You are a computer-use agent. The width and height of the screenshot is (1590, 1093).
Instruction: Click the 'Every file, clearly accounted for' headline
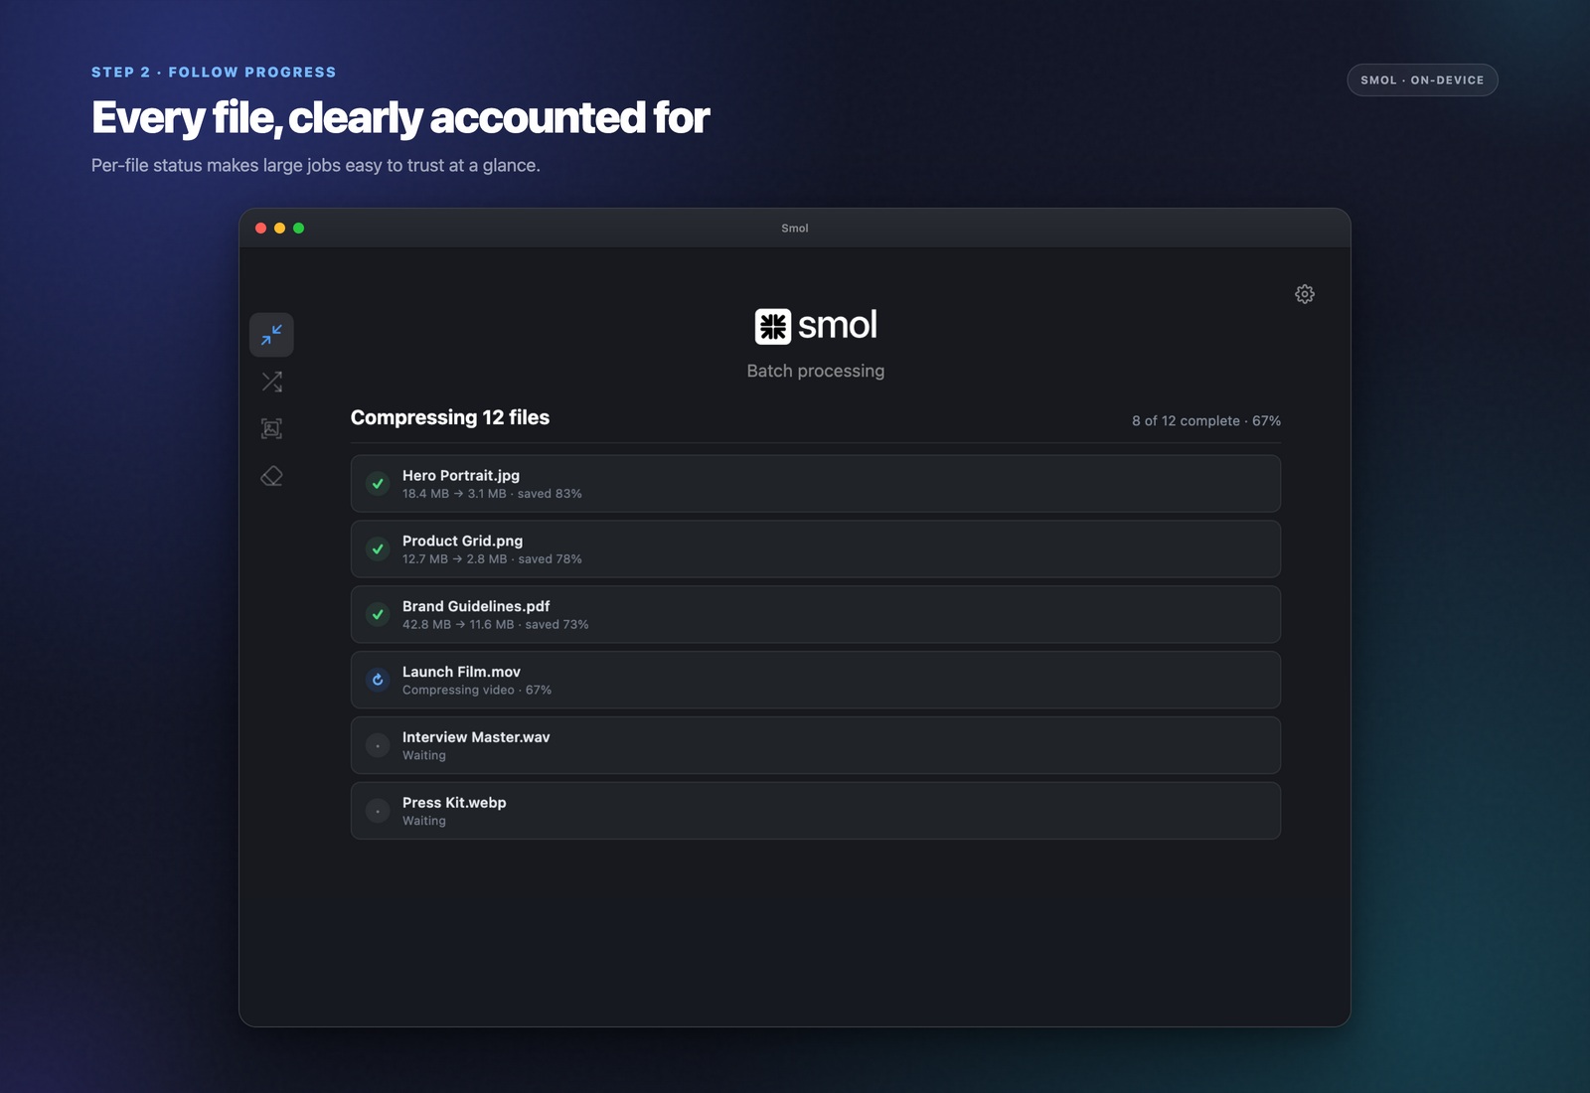point(400,117)
